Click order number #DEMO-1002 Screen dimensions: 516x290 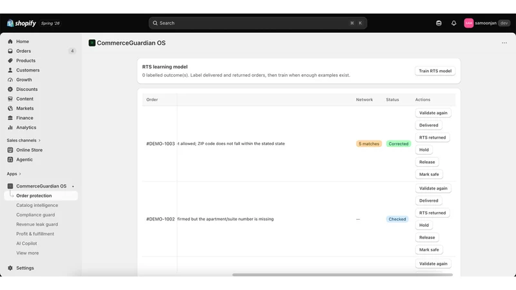(x=160, y=219)
